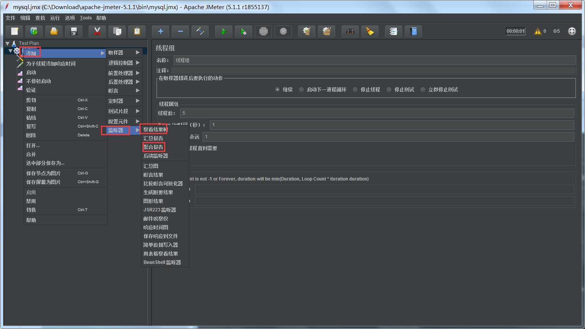Select the 继续 radio button
585x329 pixels.
point(277,89)
